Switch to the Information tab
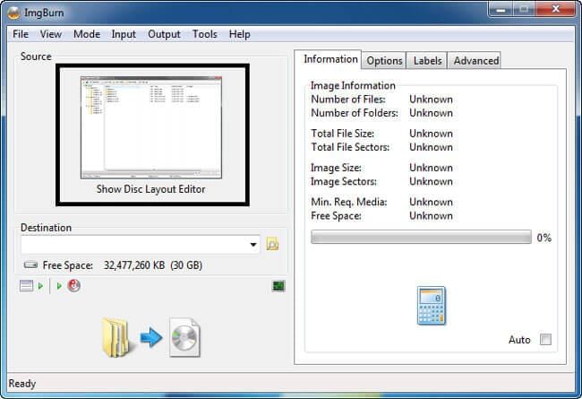 (328, 59)
